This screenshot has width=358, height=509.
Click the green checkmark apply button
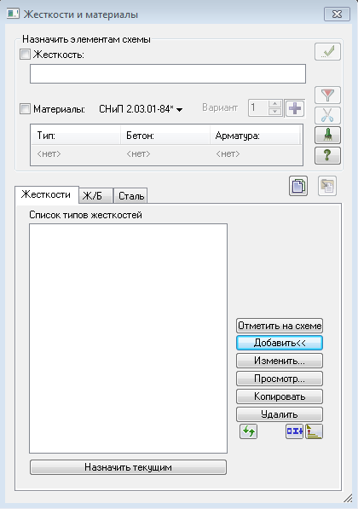coord(327,51)
